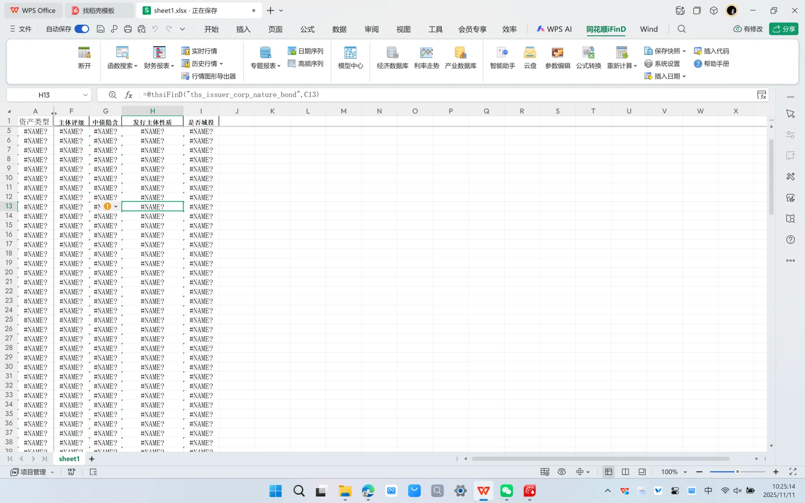Click the undo arrow icon
The height and width of the screenshot is (503, 805).
[155, 29]
